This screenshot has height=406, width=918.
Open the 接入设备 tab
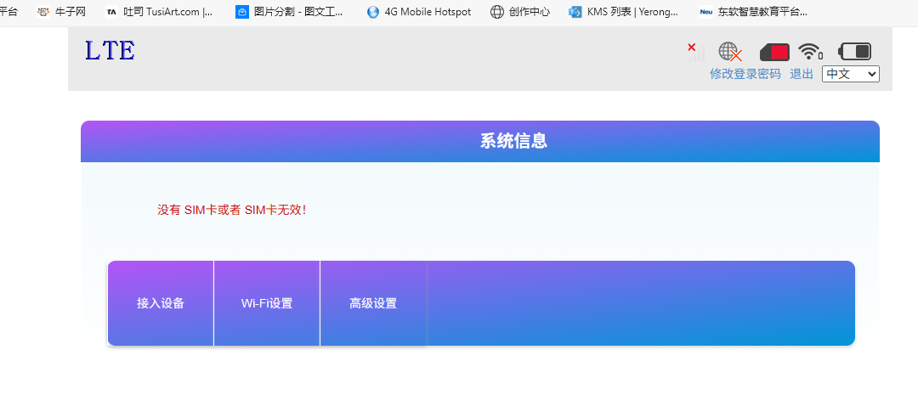tap(161, 303)
